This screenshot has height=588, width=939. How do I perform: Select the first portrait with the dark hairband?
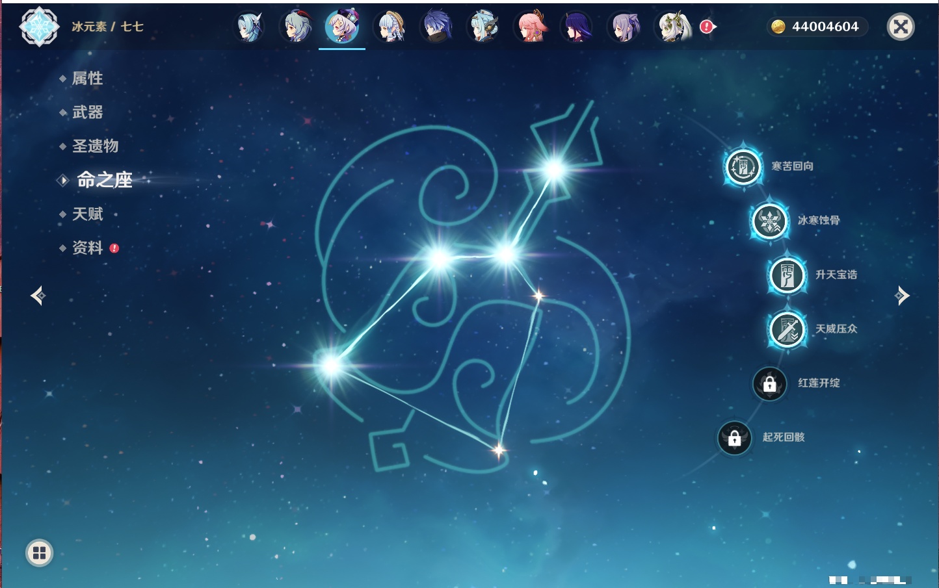tap(249, 27)
